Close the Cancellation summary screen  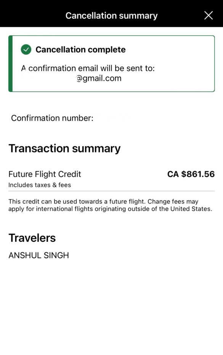(x=208, y=15)
